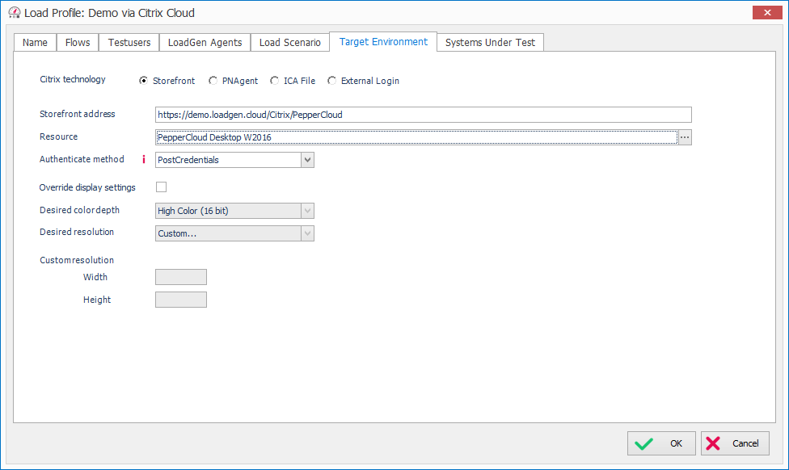789x470 pixels.
Task: Close the Load Profile dialog
Action: pos(767,13)
